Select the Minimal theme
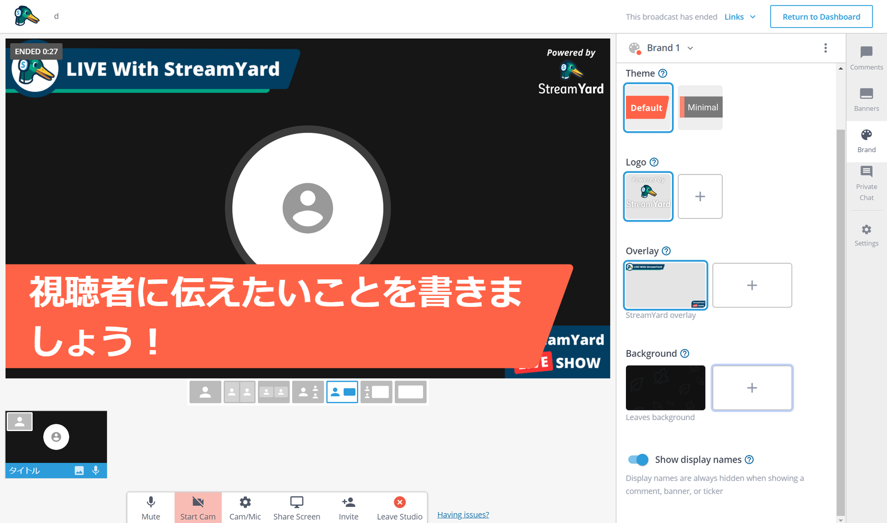 coord(700,107)
